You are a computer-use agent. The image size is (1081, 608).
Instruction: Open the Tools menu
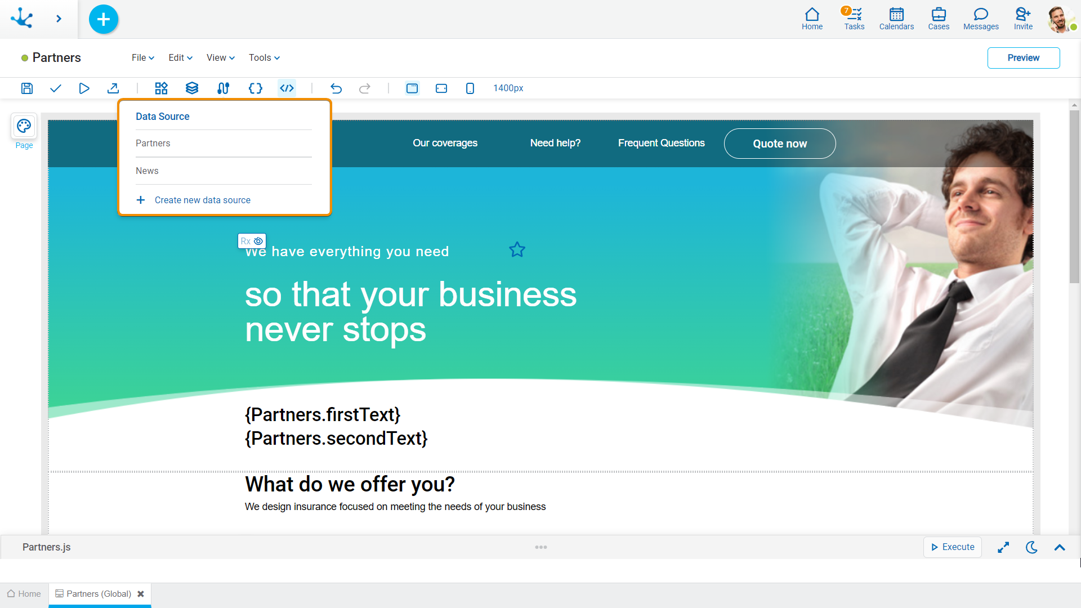[264, 57]
